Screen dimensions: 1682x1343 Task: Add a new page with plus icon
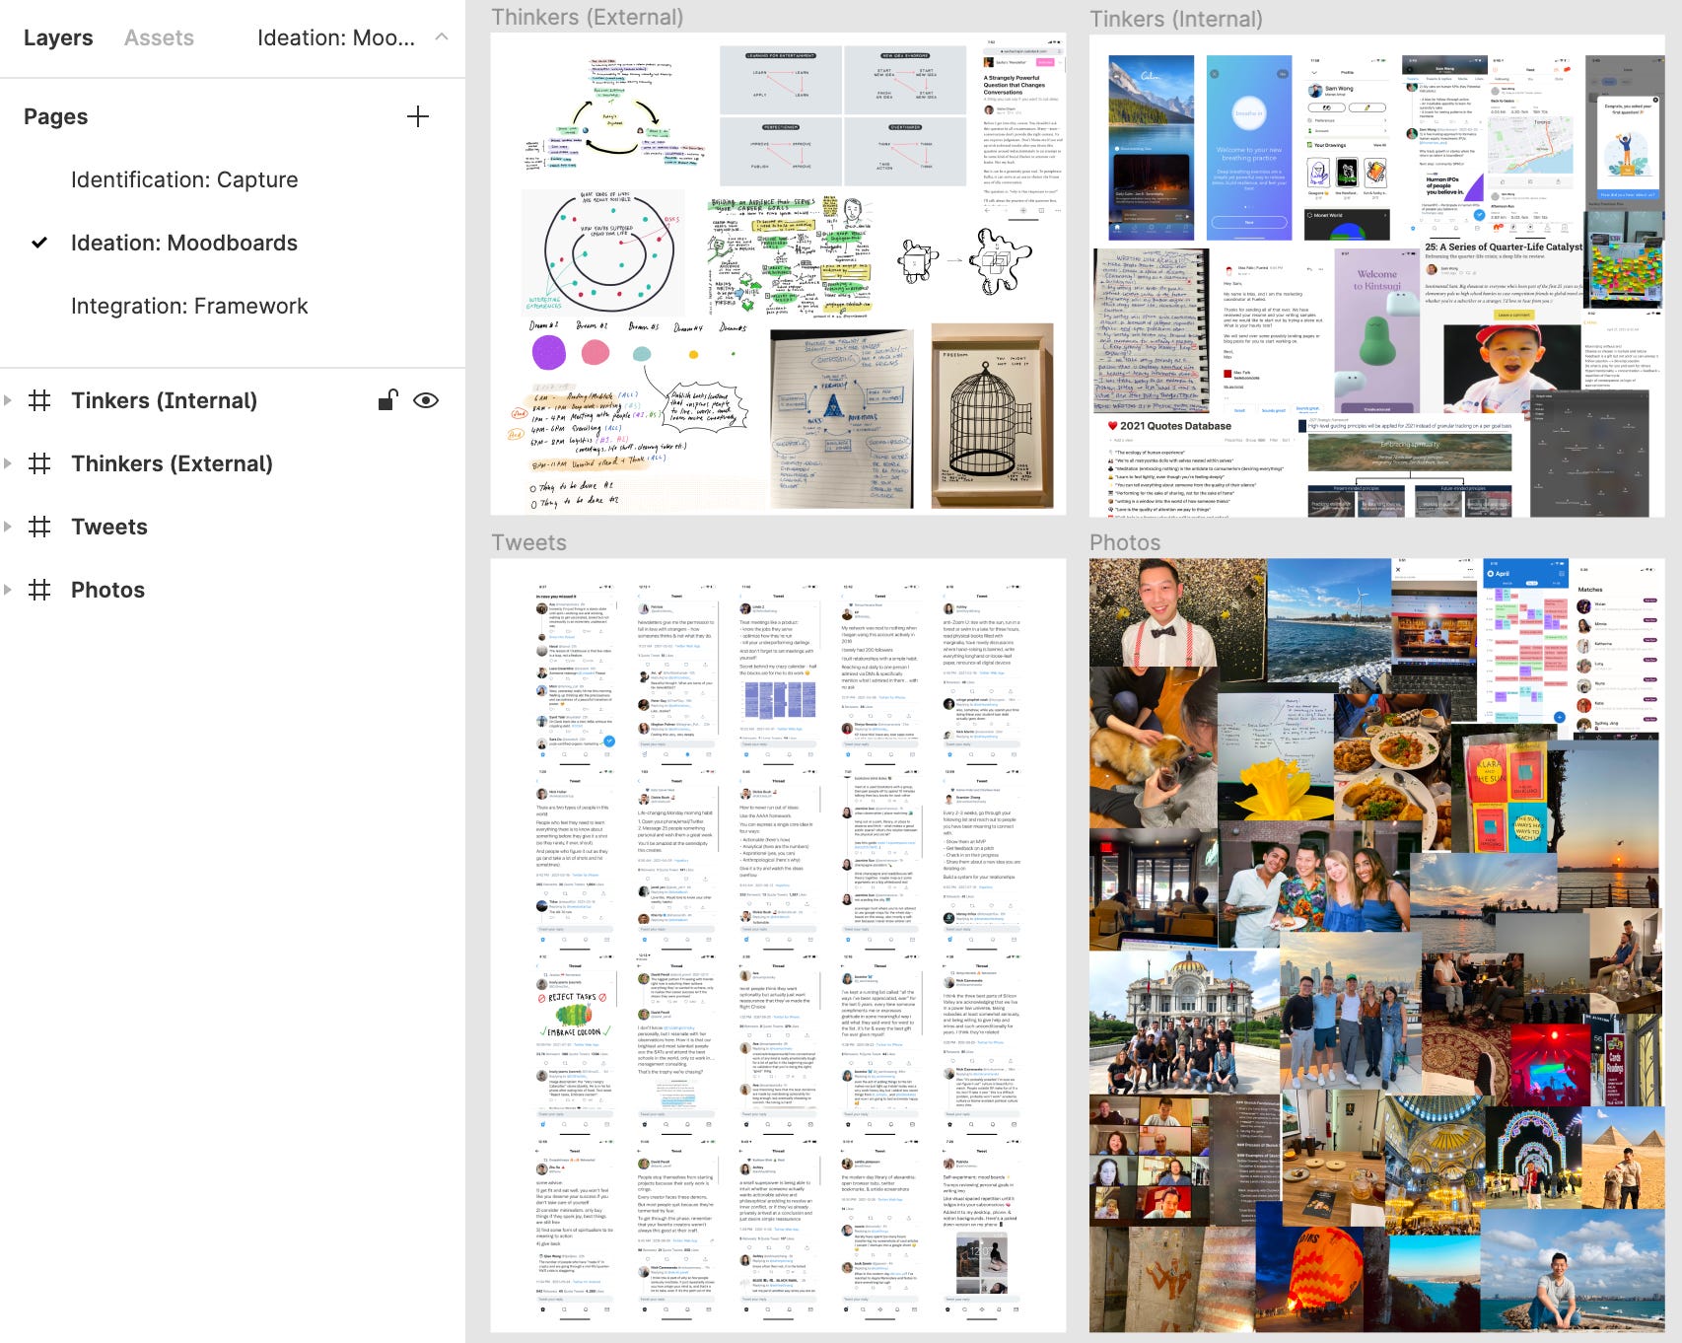point(418,116)
